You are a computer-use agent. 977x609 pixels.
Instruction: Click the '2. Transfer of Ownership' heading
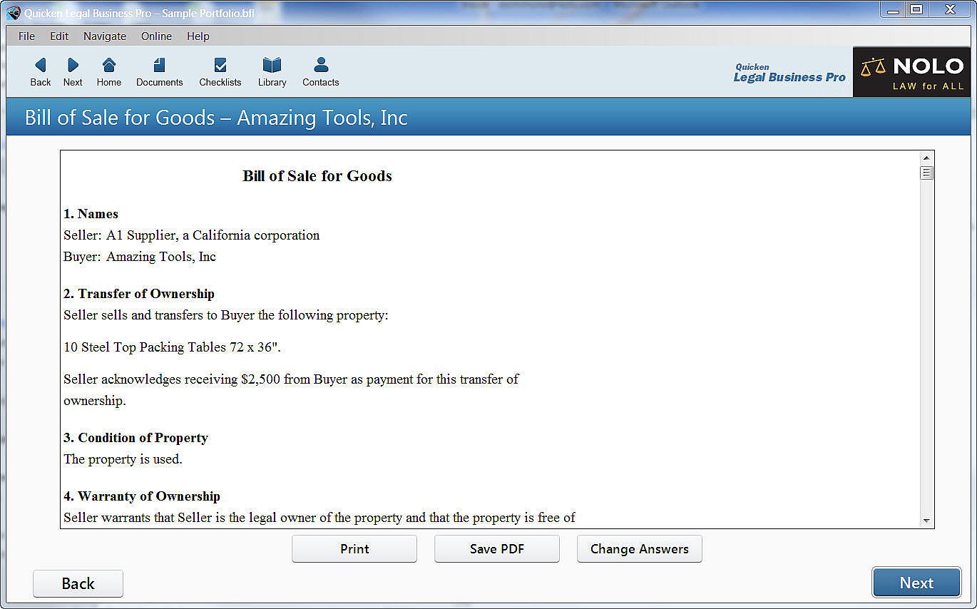click(x=139, y=294)
